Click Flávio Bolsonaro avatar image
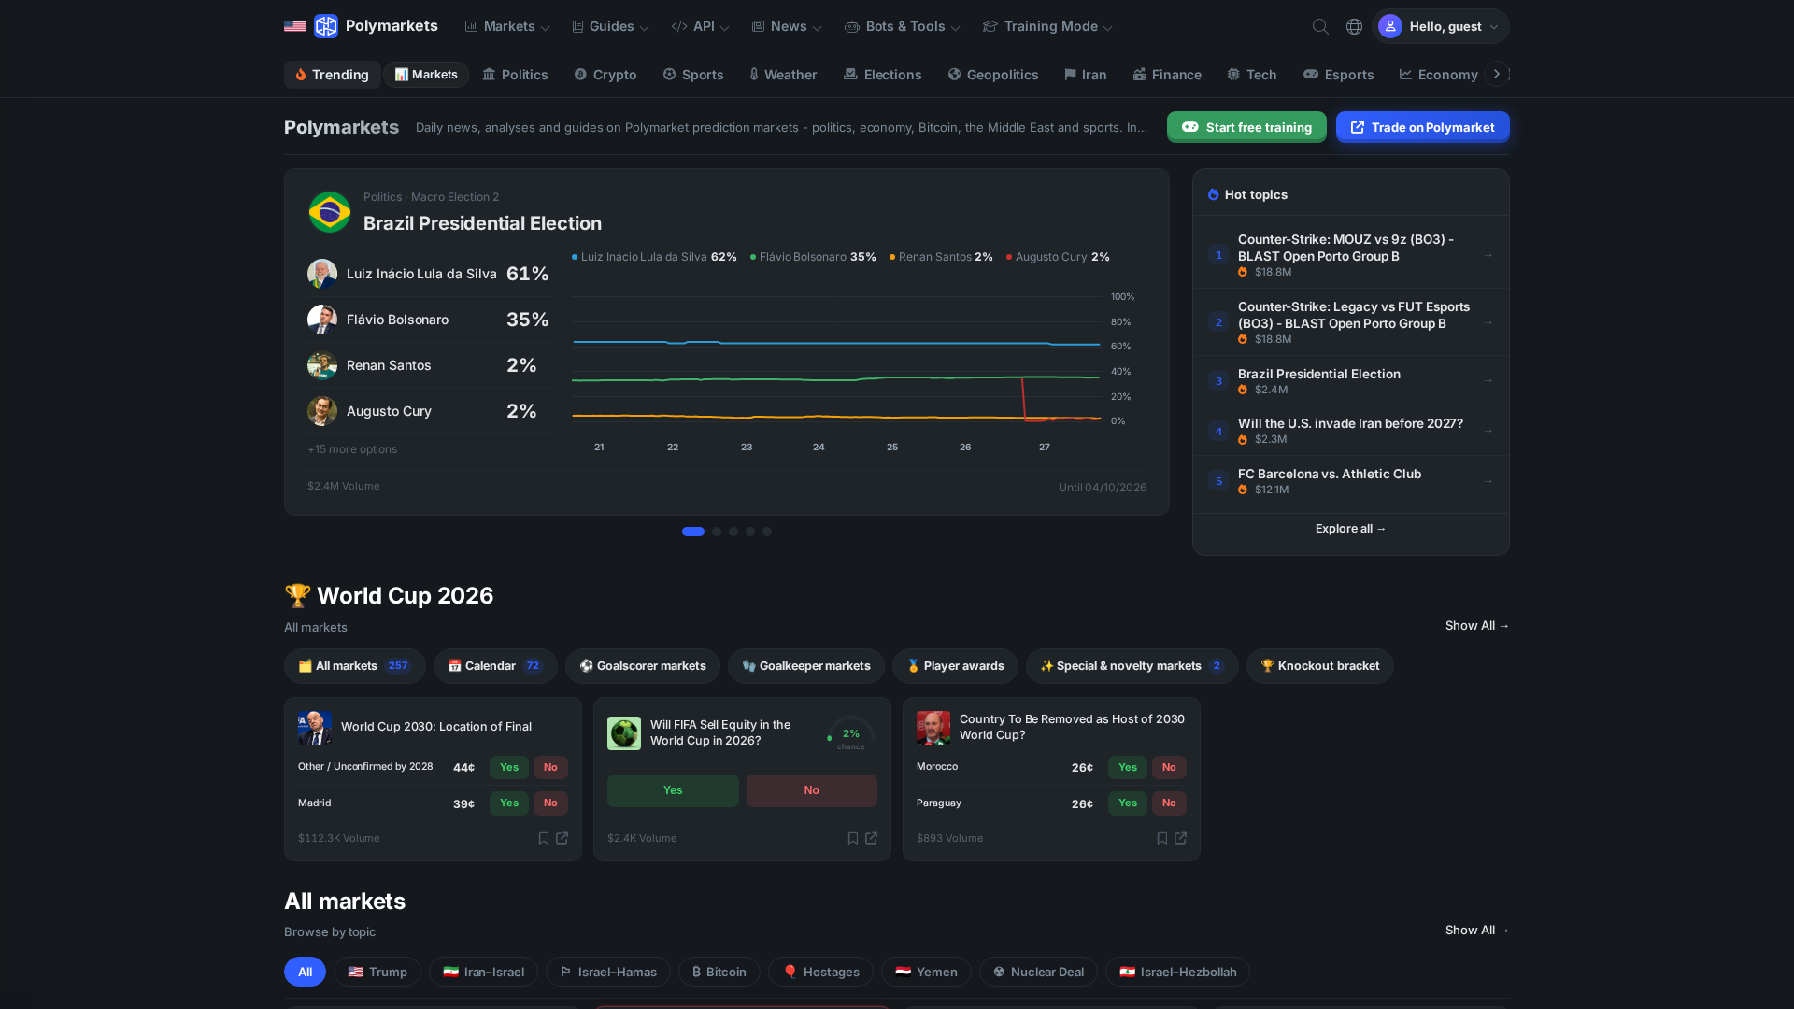 [x=322, y=320]
